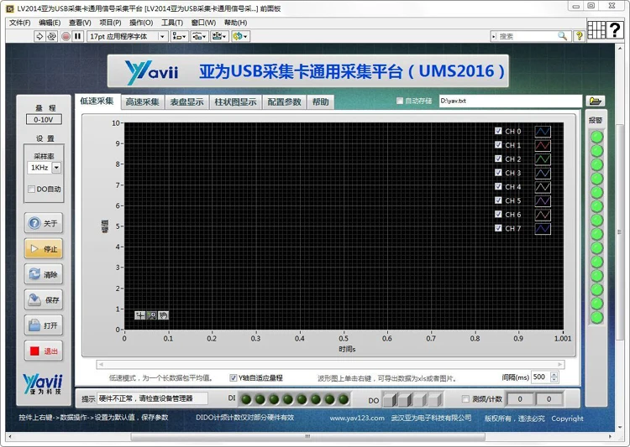Click the graph cursor crosshair tool
Screen dimensions: 630x447
click(139, 315)
